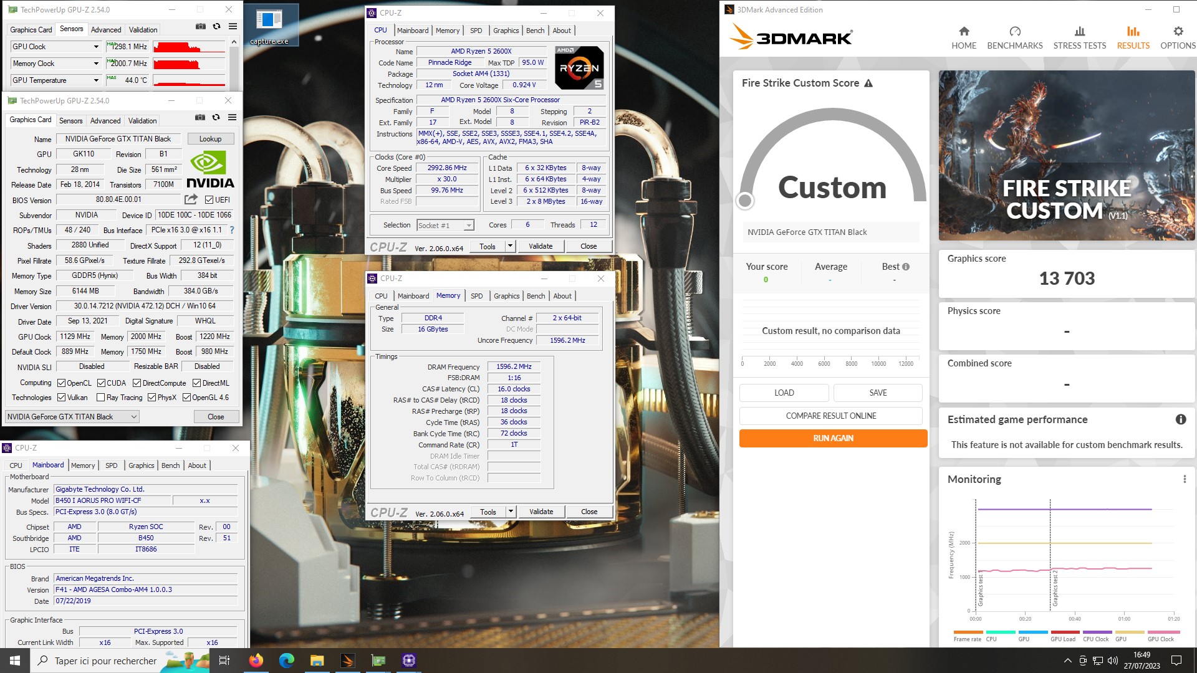The image size is (1197, 673).
Task: Open the 3DMark STRESS TESTS section
Action: click(1080, 38)
